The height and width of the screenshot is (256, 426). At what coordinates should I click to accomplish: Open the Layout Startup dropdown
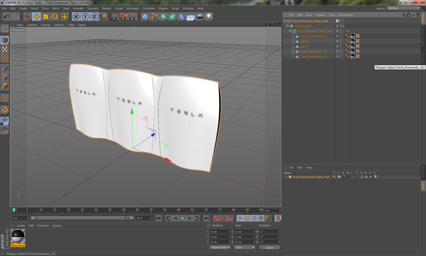pos(403,8)
